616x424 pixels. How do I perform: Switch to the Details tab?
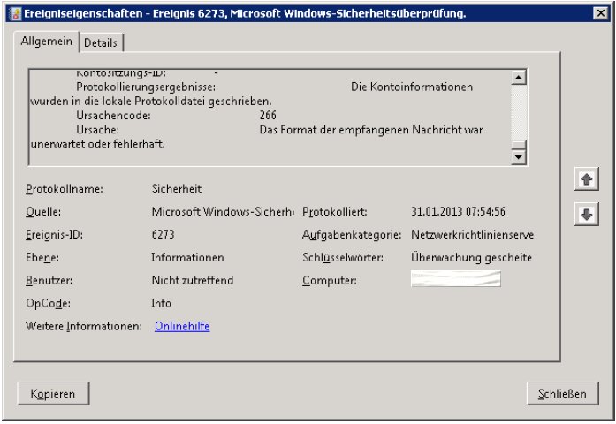[103, 42]
